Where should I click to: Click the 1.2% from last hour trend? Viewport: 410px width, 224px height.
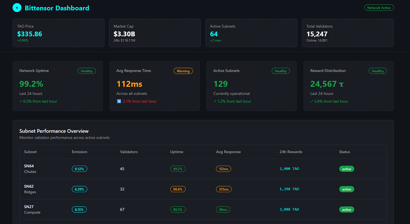[232, 101]
